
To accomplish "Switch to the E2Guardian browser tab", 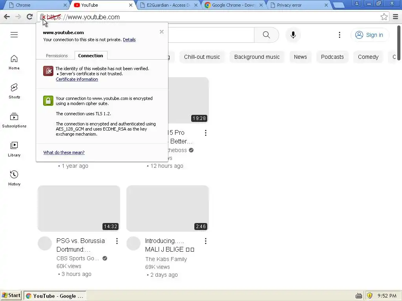I will tap(168, 5).
